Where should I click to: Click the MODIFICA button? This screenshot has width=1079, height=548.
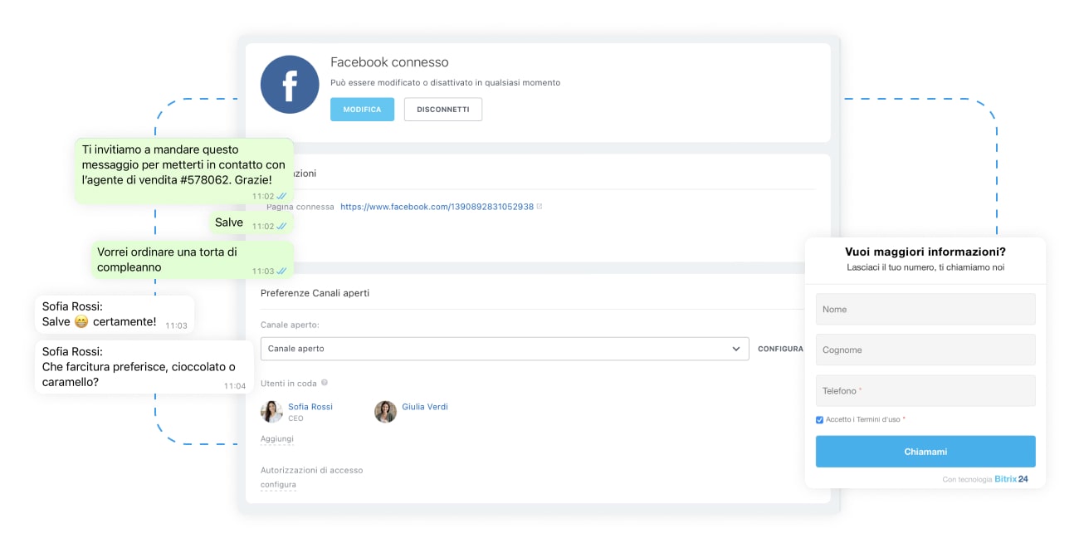(x=362, y=110)
